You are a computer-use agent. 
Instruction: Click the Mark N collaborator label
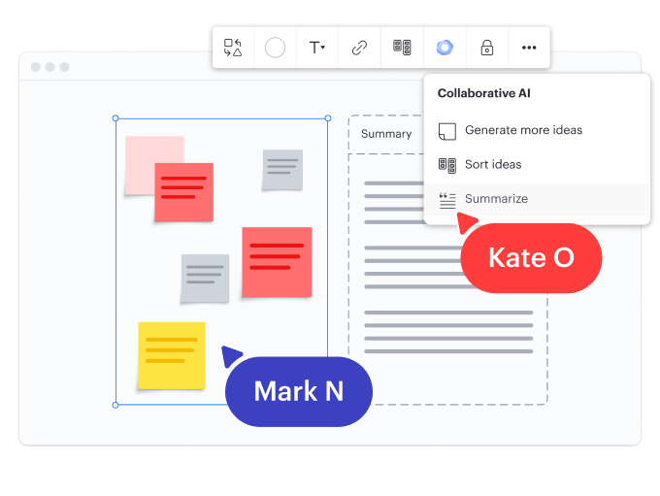[x=299, y=391]
